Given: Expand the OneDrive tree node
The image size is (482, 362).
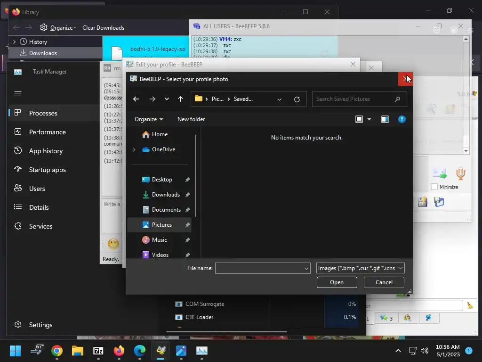Looking at the screenshot, I should (134, 149).
